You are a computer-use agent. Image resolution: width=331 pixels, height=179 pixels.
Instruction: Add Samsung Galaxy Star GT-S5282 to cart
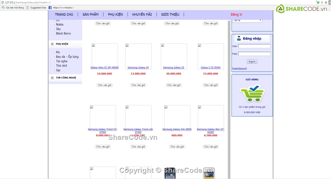click(x=211, y=147)
